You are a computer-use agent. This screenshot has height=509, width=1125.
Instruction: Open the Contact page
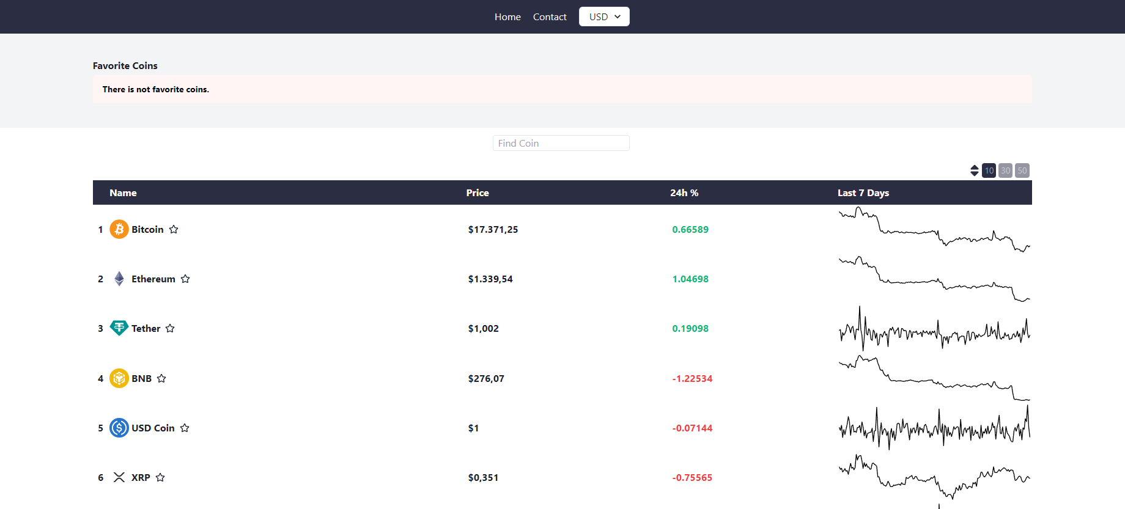tap(550, 16)
